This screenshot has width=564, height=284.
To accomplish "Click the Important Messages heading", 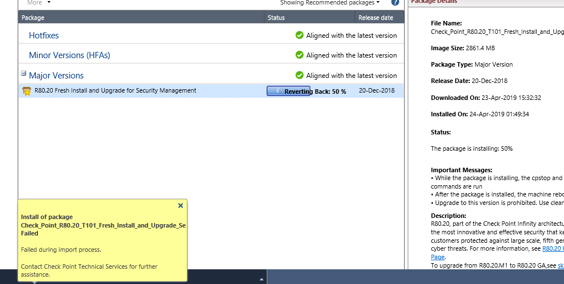I will coord(462,170).
